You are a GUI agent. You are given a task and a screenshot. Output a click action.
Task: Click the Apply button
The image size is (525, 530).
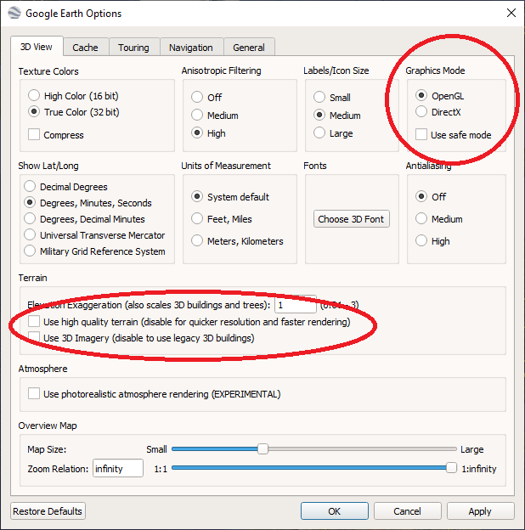pos(480,511)
